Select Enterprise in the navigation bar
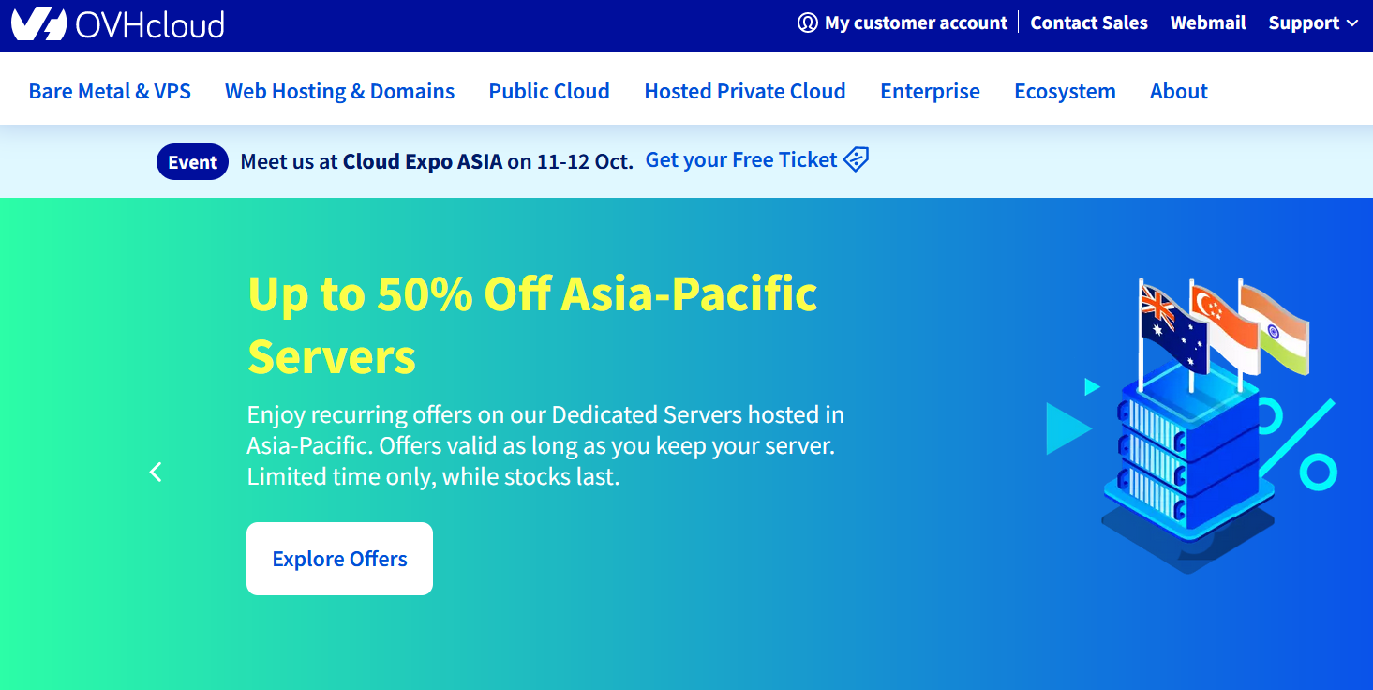Image resolution: width=1373 pixels, height=690 pixels. (x=930, y=91)
